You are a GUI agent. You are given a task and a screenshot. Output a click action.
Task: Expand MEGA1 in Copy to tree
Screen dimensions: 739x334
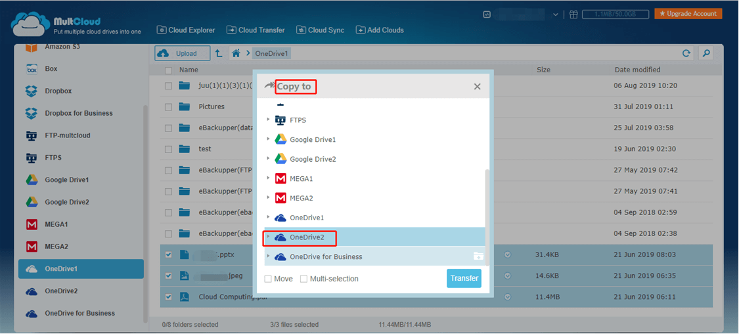point(268,178)
